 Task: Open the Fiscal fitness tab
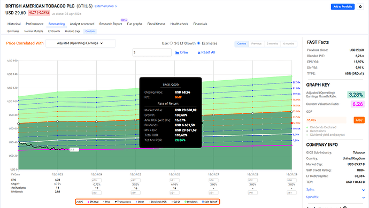156,24
